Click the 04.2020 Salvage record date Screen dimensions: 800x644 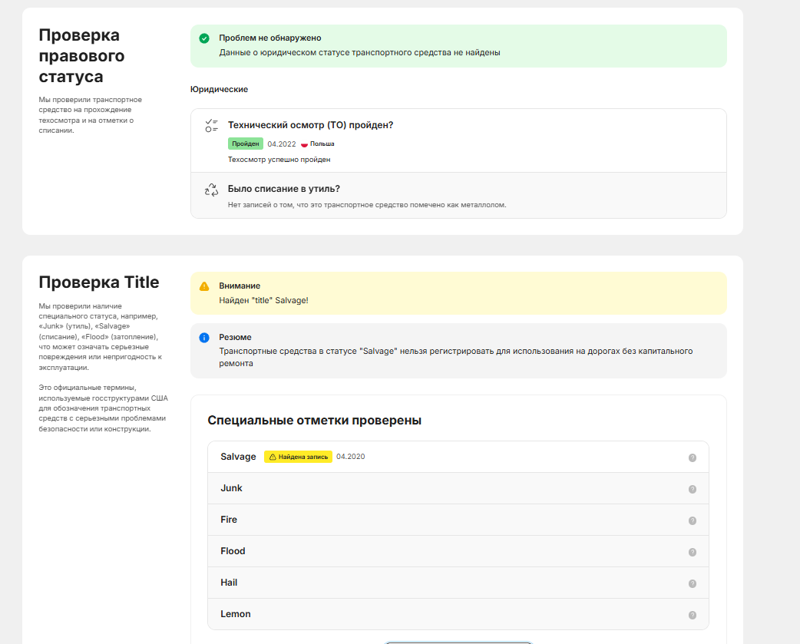pyautogui.click(x=351, y=457)
